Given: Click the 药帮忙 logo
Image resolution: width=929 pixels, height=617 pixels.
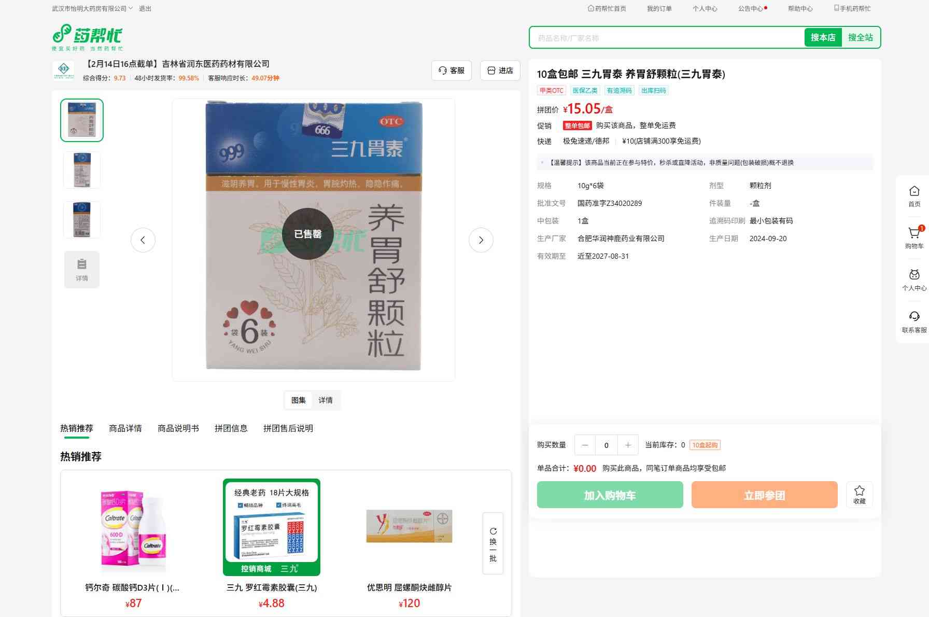Looking at the screenshot, I should coord(88,37).
